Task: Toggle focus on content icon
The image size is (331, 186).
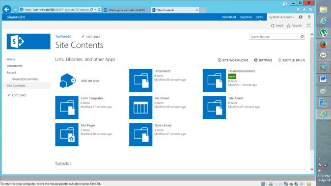Action: [309, 25]
